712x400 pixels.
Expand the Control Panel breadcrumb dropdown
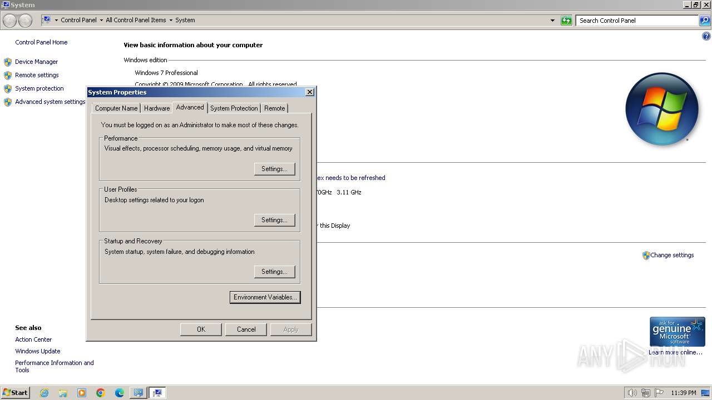(x=101, y=20)
